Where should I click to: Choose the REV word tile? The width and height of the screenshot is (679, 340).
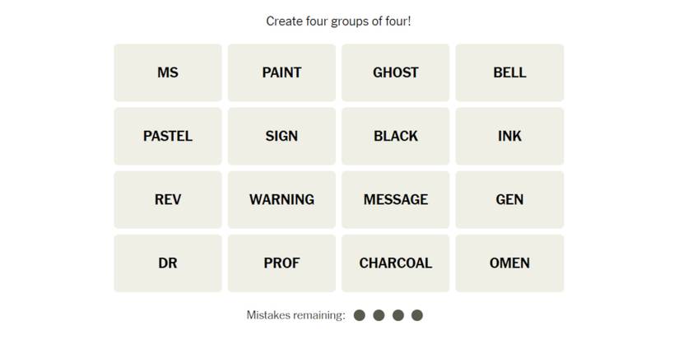point(168,199)
